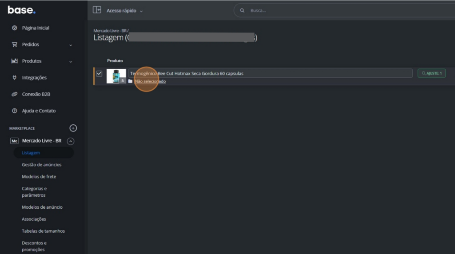Open the Acesso rápido dropdown
Screen dimensions: 455x254
(x=124, y=11)
